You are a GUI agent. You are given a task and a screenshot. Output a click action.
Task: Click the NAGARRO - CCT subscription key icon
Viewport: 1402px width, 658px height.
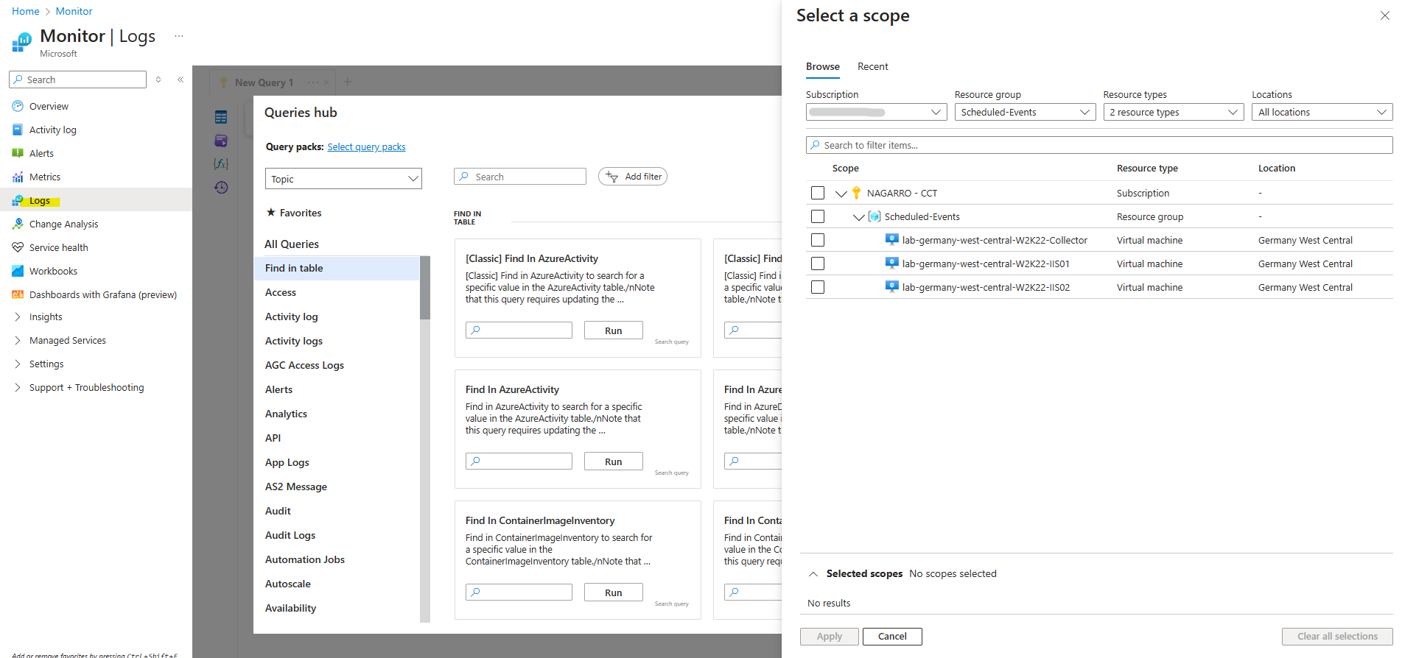856,193
